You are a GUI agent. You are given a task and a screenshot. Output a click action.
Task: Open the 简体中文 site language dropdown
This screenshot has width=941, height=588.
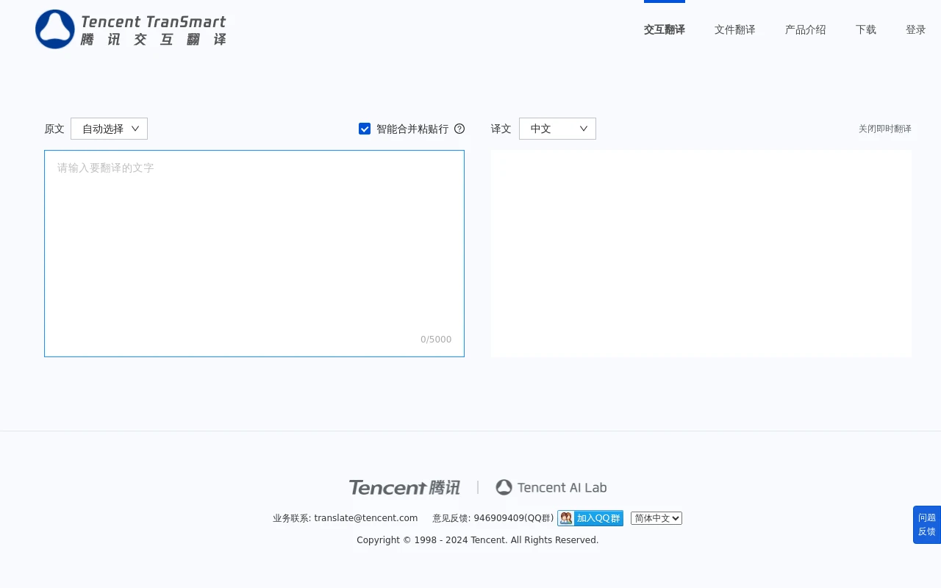[x=656, y=517]
